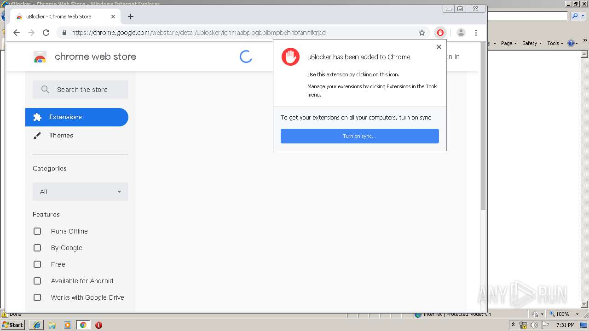
Task: Dismiss the uBlocker added popup
Action: click(x=439, y=47)
